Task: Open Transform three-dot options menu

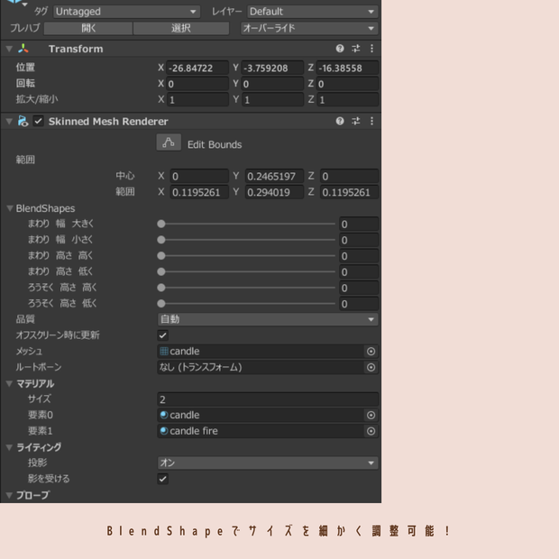Action: point(371,49)
